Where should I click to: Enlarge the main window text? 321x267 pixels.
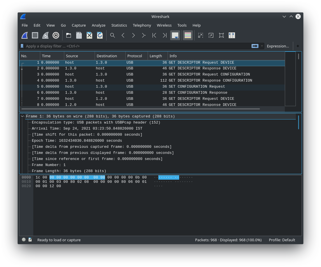click(201, 35)
